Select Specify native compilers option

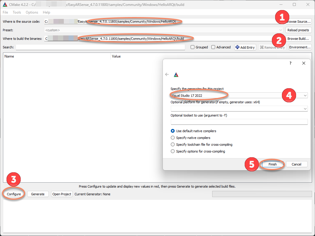tap(173, 138)
